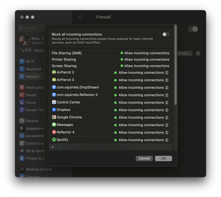The image size is (221, 197).
Task: Click the Dropbox app icon
Action: [54, 110]
